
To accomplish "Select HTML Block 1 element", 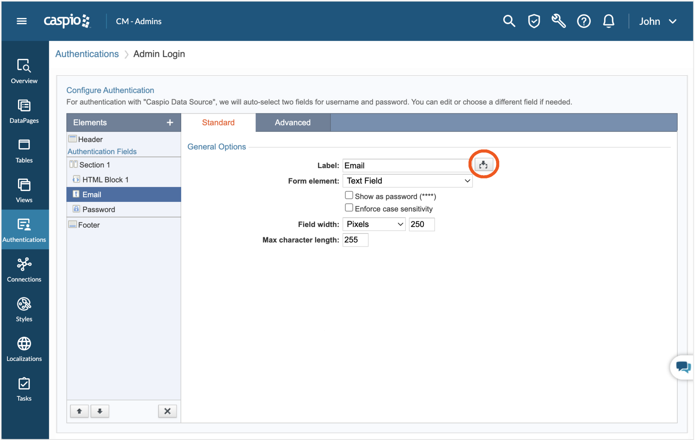I will (x=124, y=179).
